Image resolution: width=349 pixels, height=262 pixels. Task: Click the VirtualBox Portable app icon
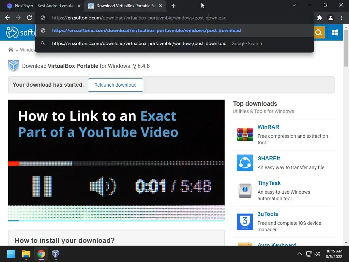click(14, 66)
